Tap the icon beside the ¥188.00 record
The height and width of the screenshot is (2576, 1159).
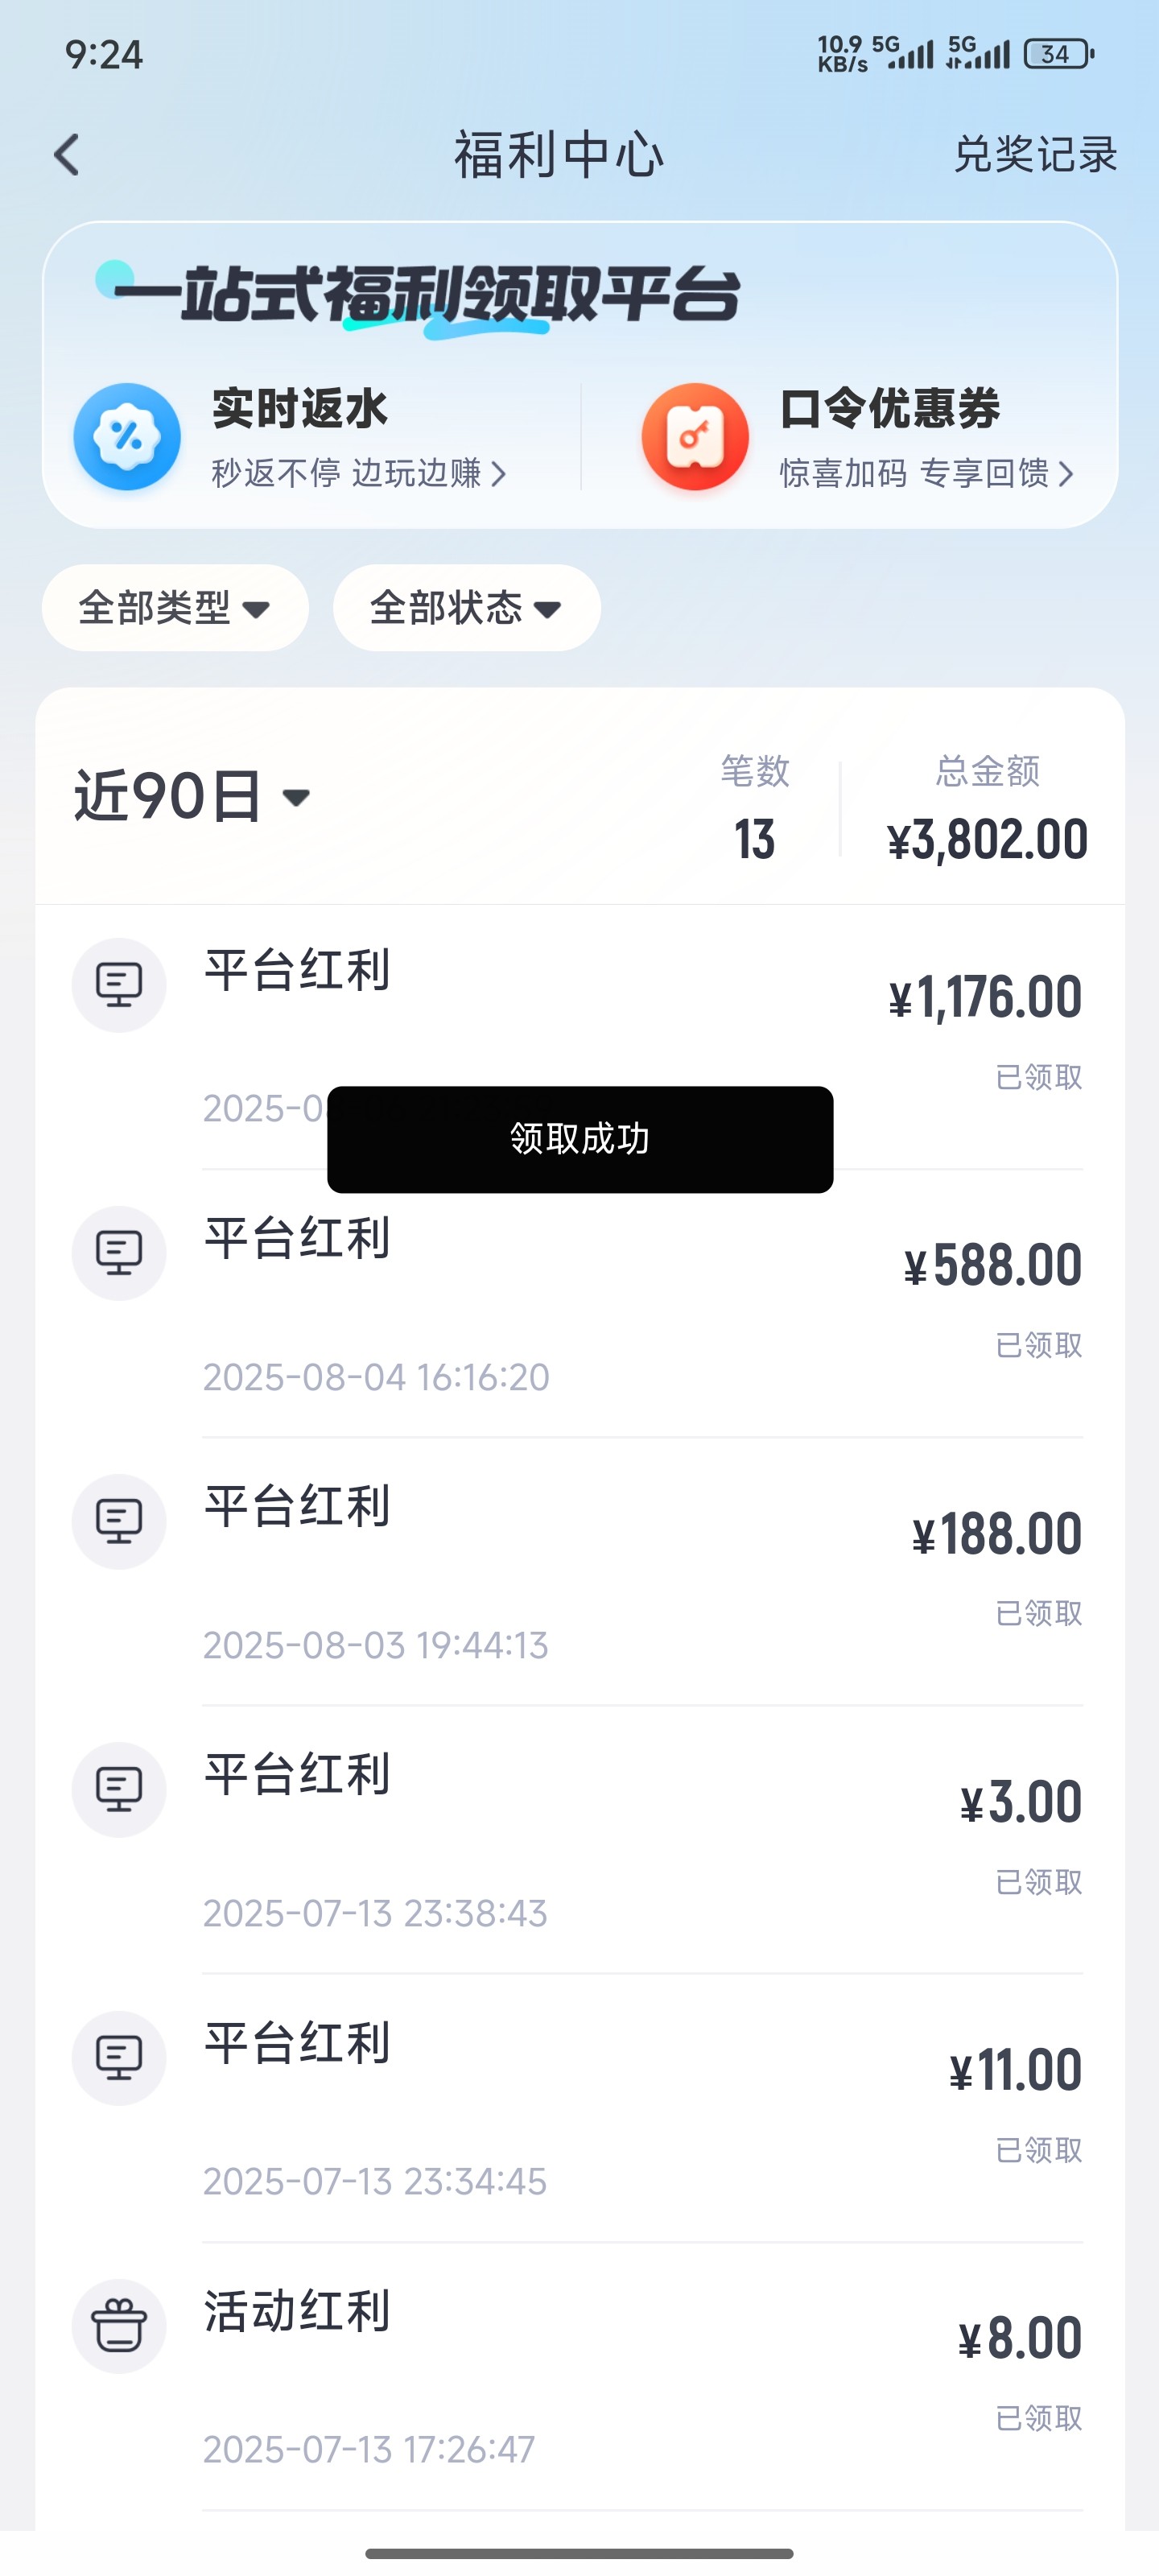(119, 1521)
